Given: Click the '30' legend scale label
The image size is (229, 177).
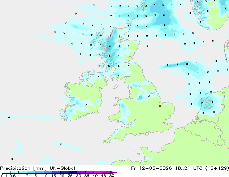Looking at the screenshot, I should click(x=78, y=176).
